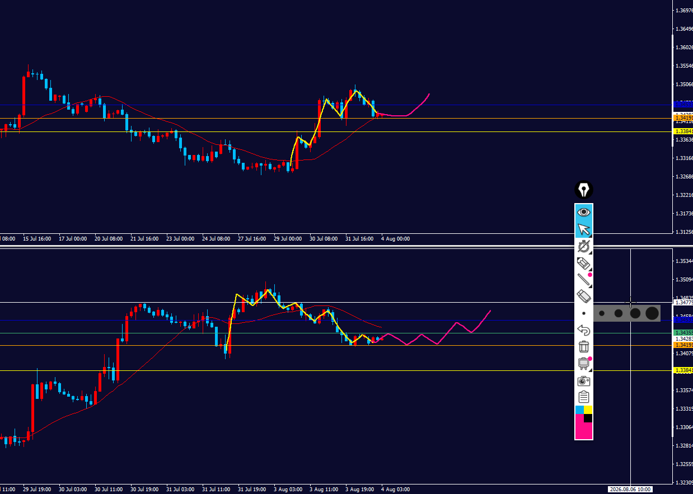Pick the black color swatch
Image resolution: width=693 pixels, height=494 pixels.
(588, 418)
